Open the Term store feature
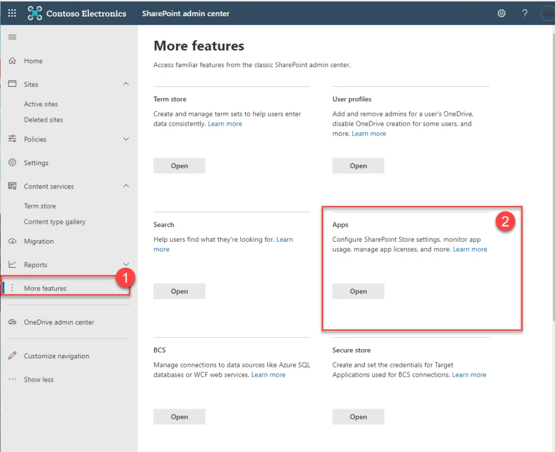This screenshot has height=452, width=555. 179,166
